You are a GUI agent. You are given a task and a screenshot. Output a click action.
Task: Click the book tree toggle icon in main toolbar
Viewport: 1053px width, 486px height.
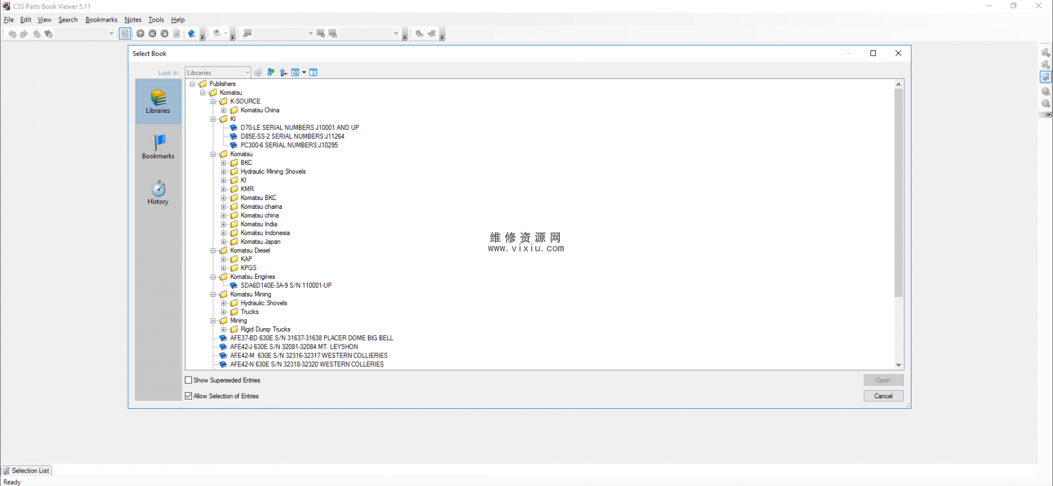pyautogui.click(x=125, y=34)
